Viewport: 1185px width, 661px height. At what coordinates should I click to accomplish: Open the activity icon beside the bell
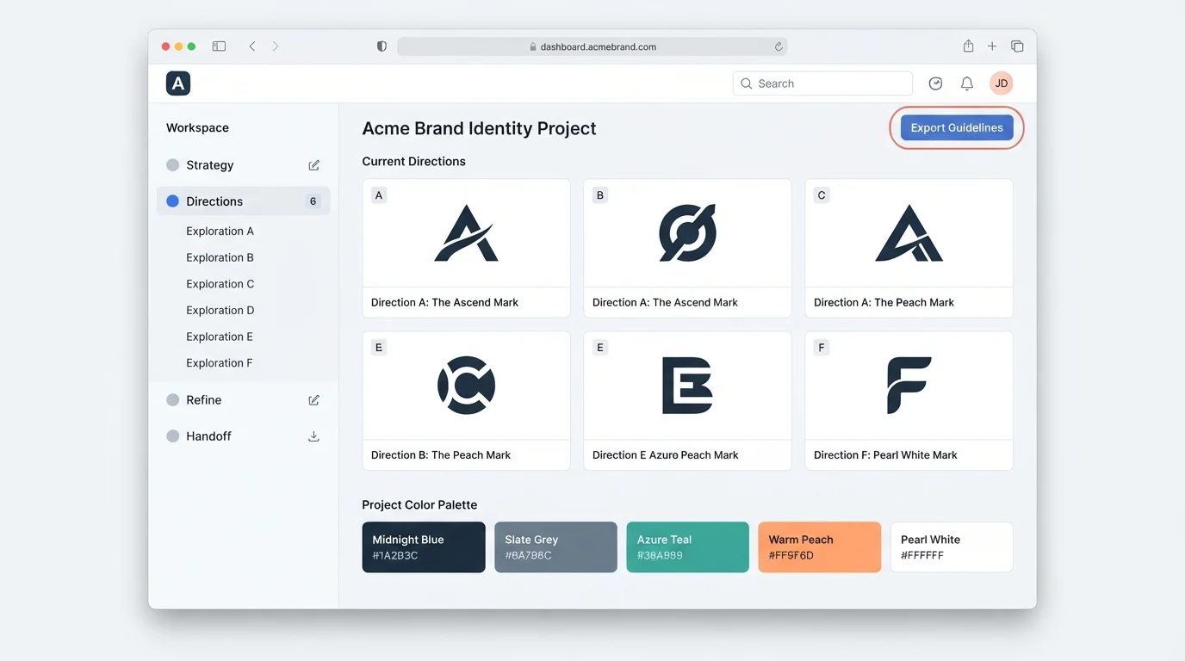(x=936, y=83)
